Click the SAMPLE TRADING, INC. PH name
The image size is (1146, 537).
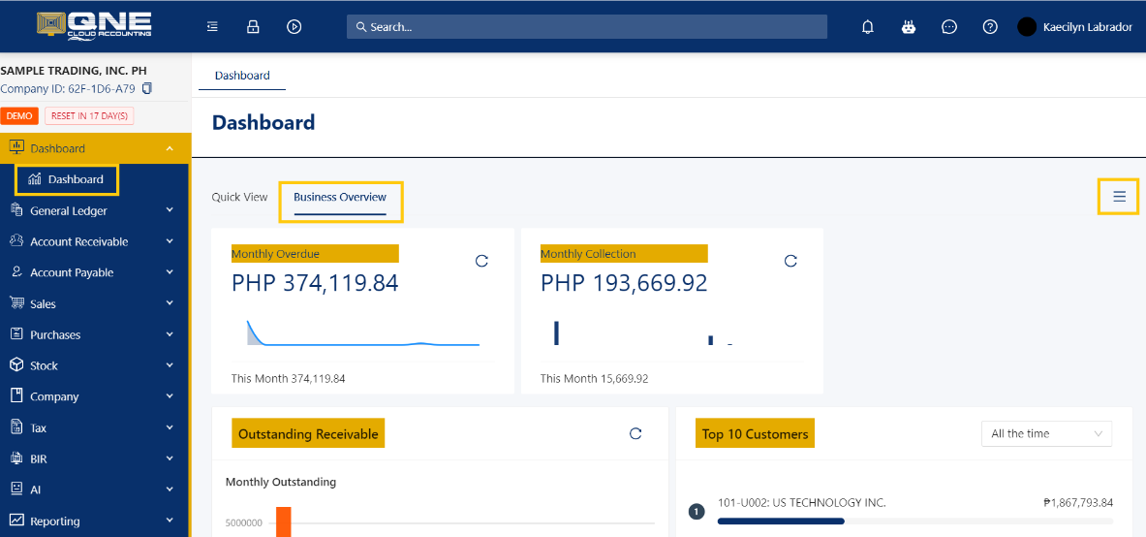point(73,71)
